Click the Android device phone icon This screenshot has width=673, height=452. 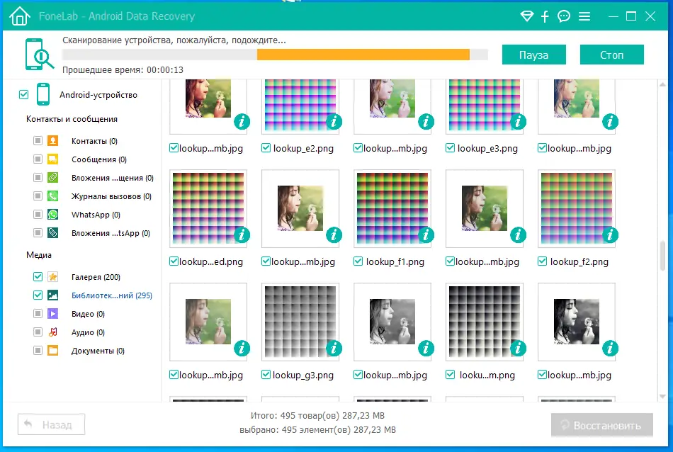(x=43, y=94)
